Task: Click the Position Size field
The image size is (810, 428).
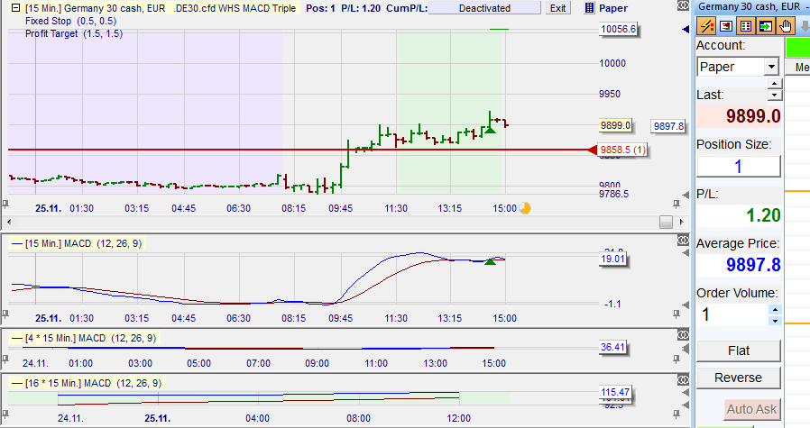Action: pos(738,166)
